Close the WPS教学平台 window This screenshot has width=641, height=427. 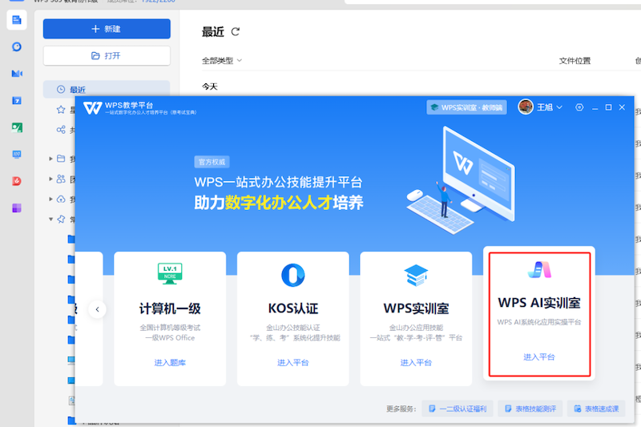623,107
